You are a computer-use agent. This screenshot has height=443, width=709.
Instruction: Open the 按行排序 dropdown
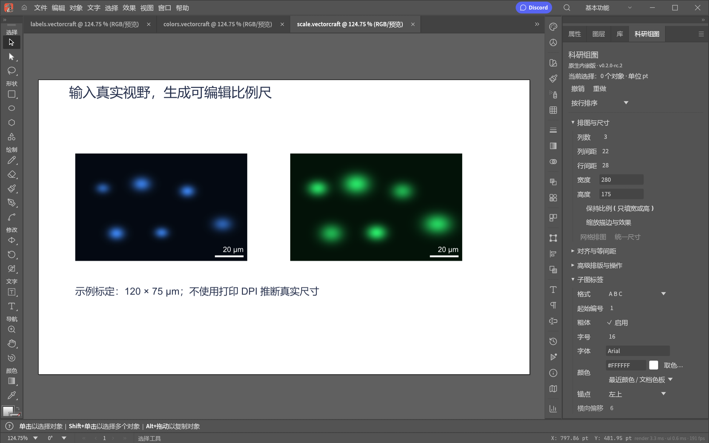[600, 103]
